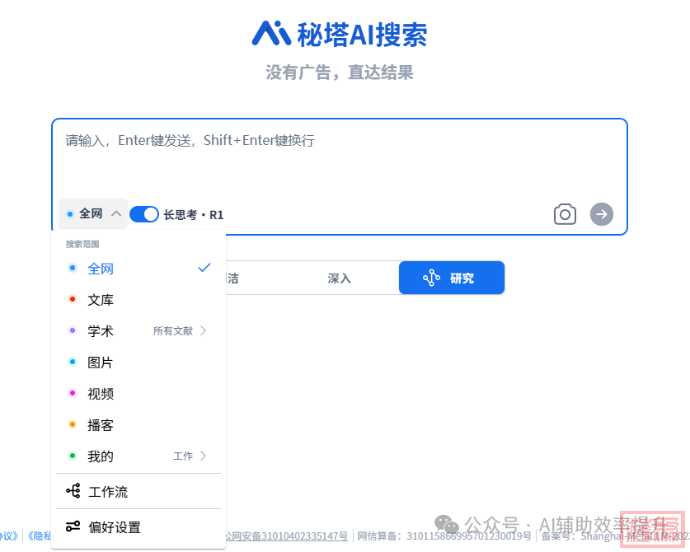690x552 pixels.
Task: Toggle the 长思考·R1 switch off
Action: point(144,214)
